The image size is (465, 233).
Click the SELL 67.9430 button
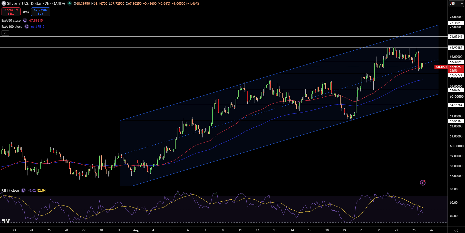tap(11, 12)
